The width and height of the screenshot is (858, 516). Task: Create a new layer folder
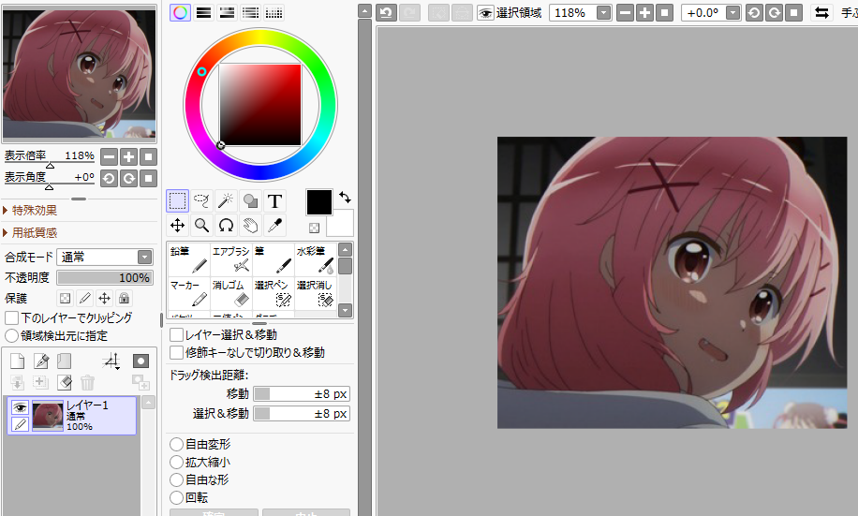[65, 361]
